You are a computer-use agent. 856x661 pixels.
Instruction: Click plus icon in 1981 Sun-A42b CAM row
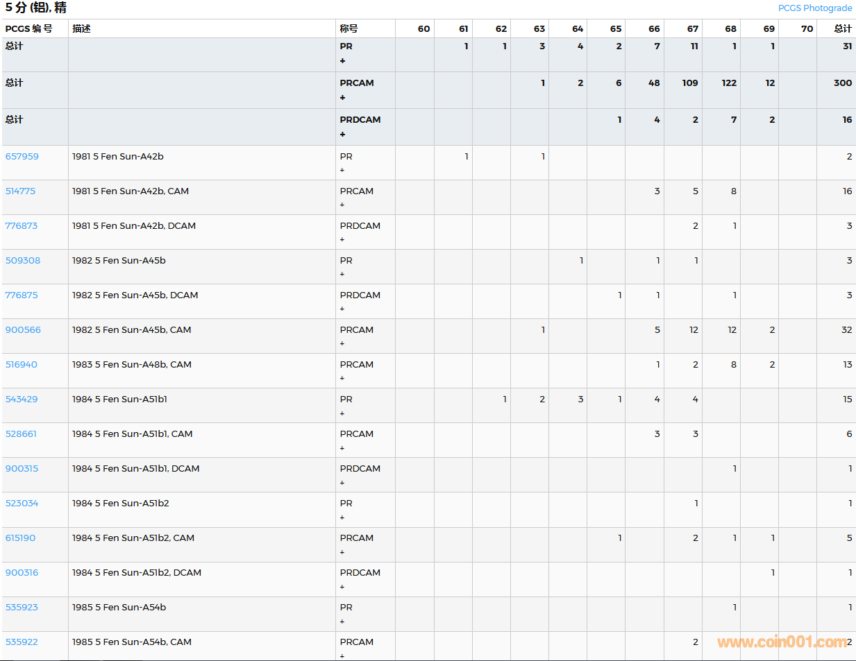[342, 205]
